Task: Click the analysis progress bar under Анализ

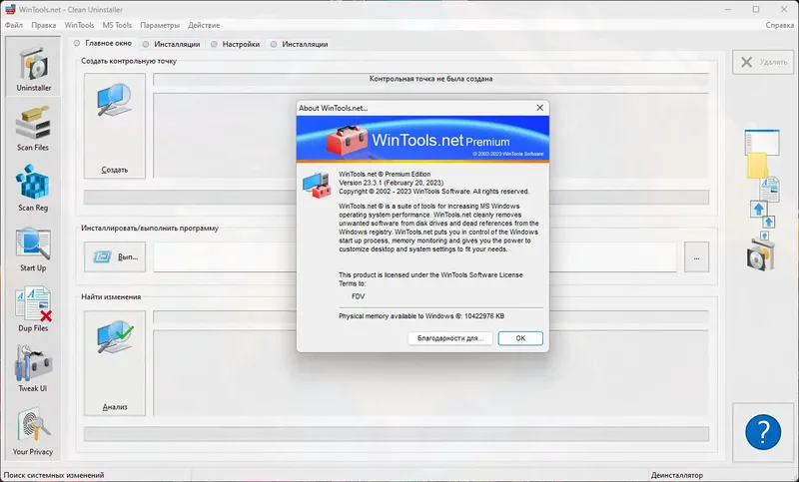Action: 396,434
